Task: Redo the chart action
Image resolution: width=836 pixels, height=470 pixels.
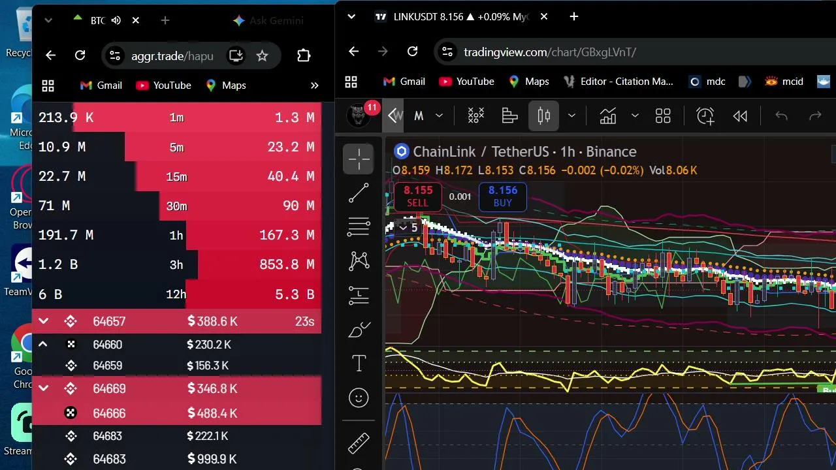Action: click(815, 116)
